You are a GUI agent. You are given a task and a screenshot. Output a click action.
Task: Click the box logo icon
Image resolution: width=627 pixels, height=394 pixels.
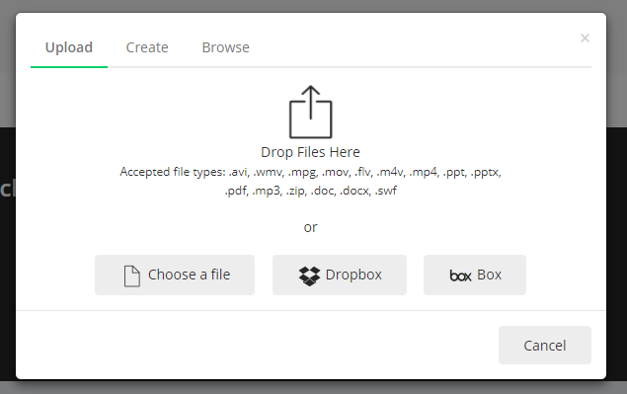click(x=461, y=276)
